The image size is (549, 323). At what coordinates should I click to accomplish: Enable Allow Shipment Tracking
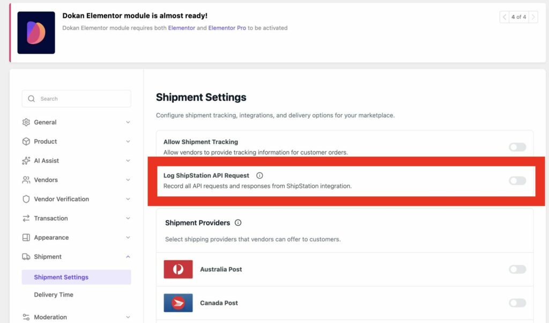click(516, 147)
